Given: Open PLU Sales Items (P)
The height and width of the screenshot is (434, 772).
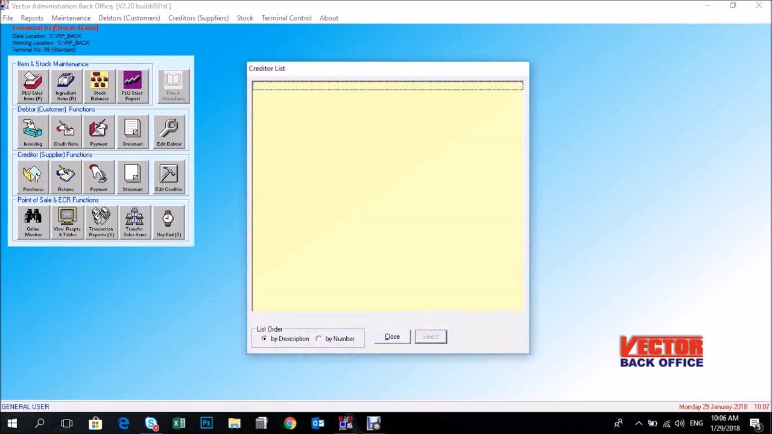Looking at the screenshot, I should point(33,86).
